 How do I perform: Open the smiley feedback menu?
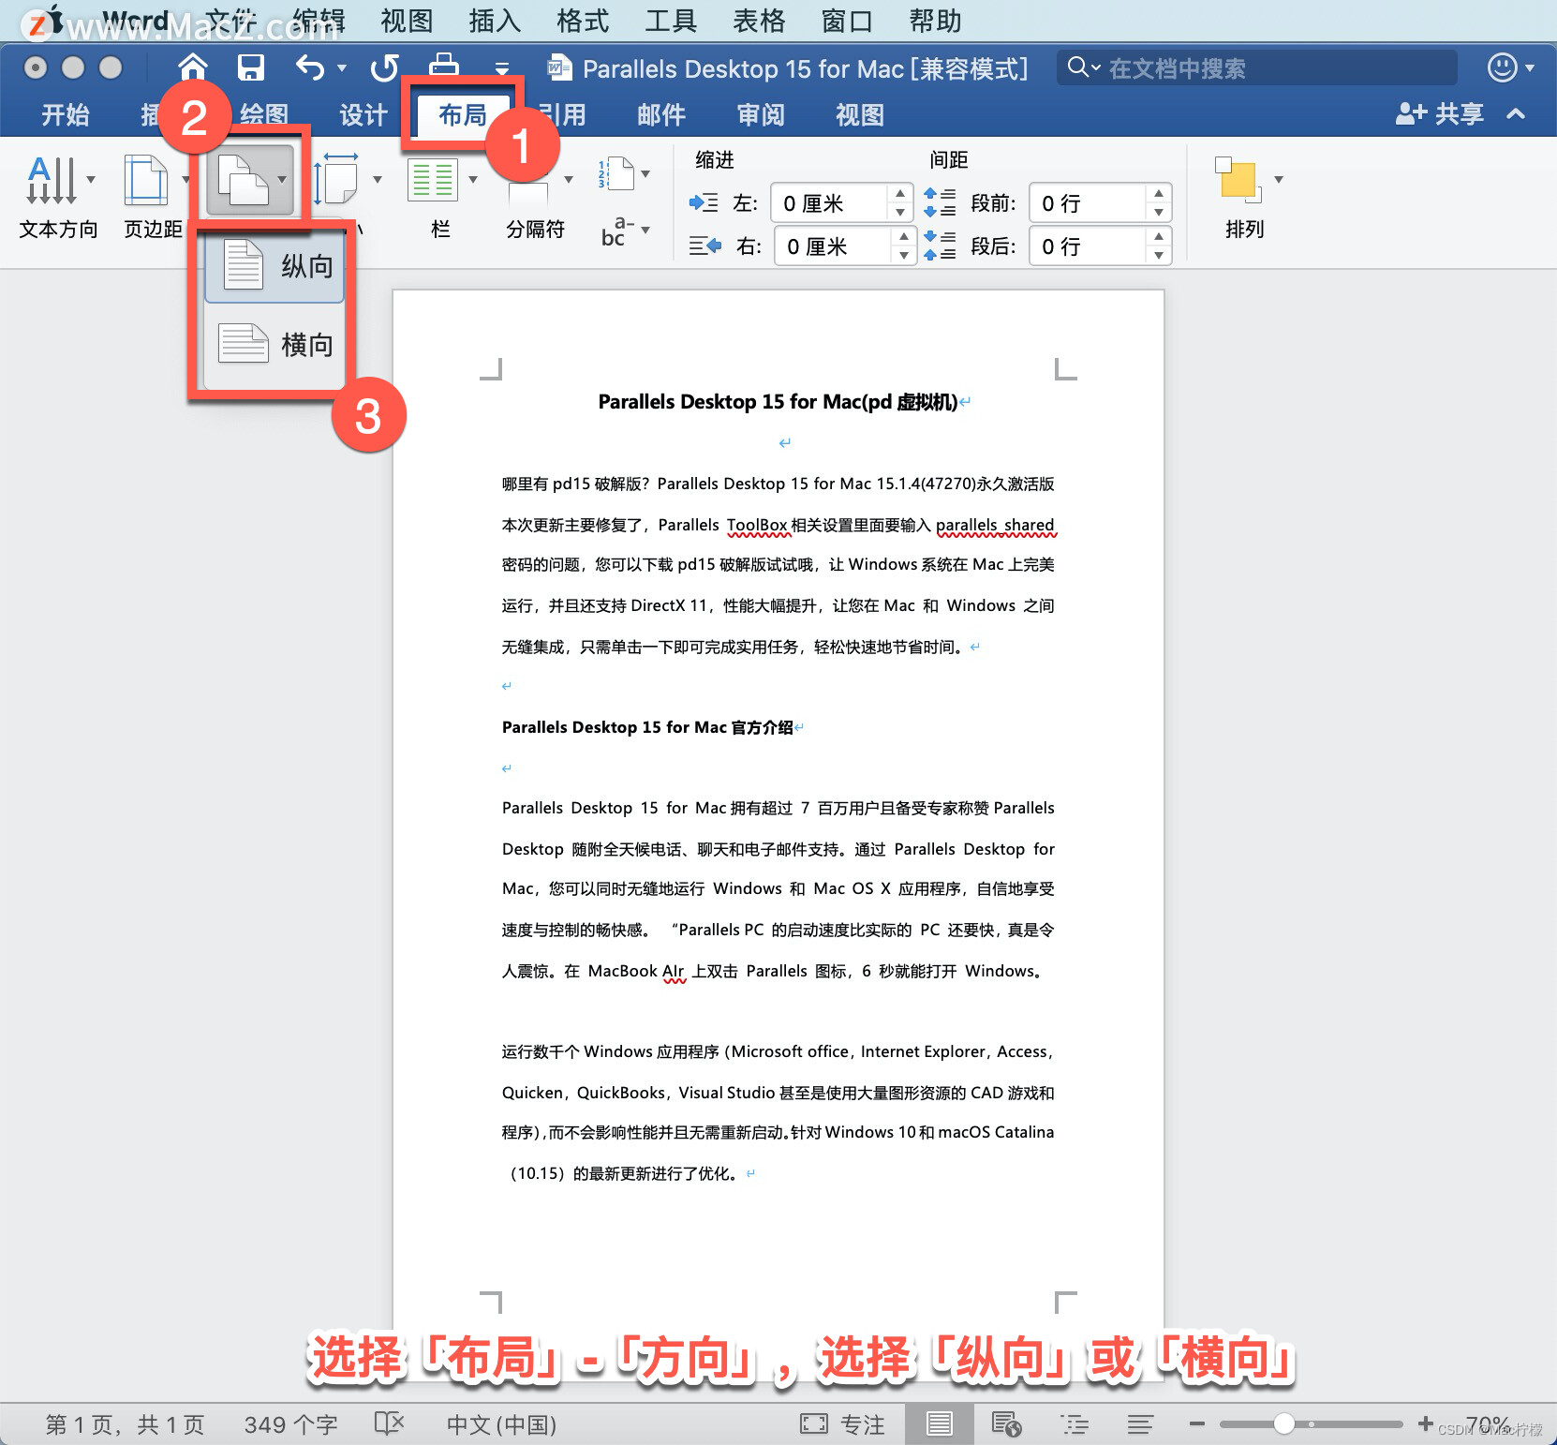coord(1503,67)
